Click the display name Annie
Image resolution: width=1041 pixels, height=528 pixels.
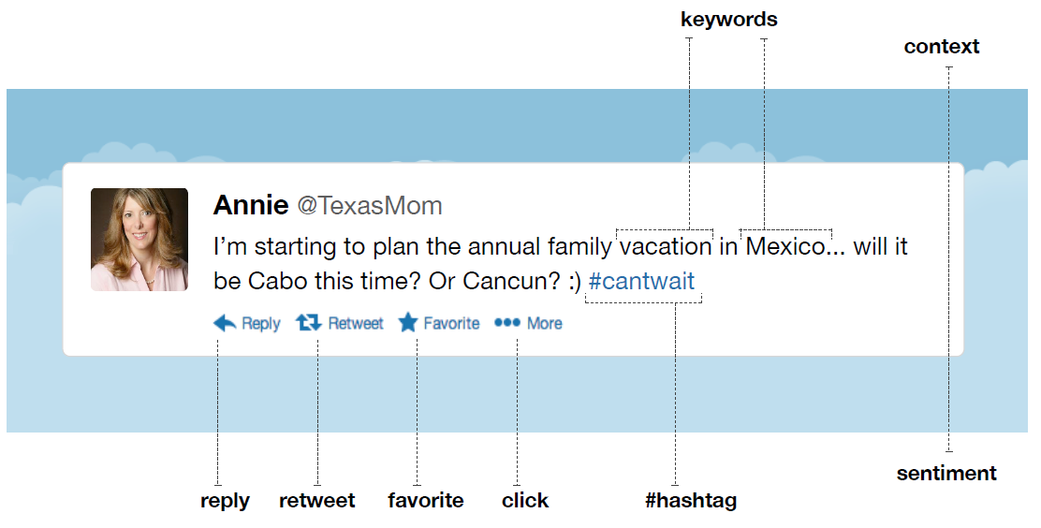(250, 205)
